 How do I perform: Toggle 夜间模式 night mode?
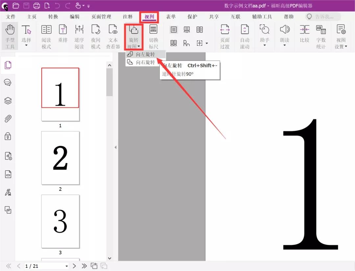pyautogui.click(x=96, y=36)
